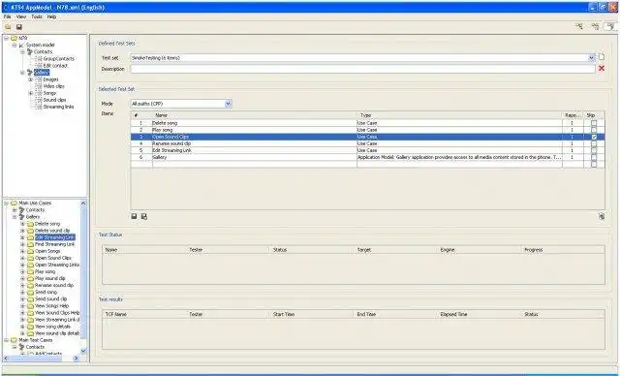
Task: Delete test set with the red X icon
Action: point(602,69)
